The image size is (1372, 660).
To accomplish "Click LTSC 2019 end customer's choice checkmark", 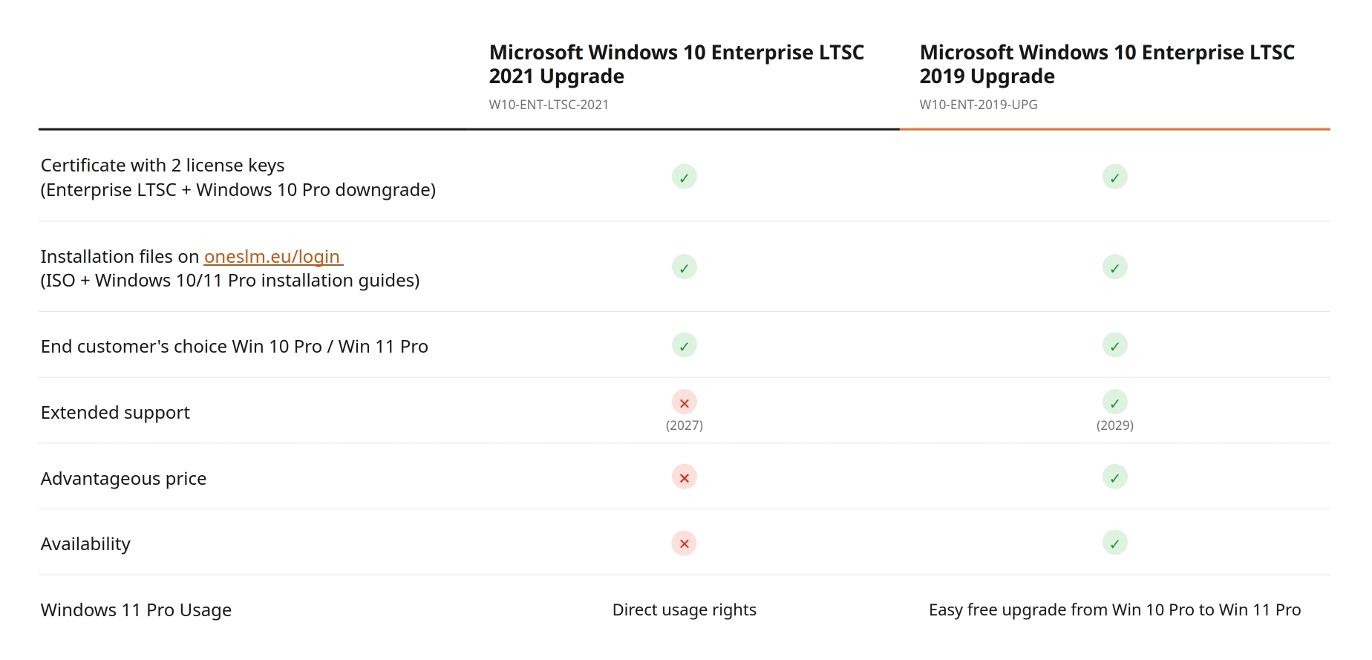I will click(x=1115, y=345).
